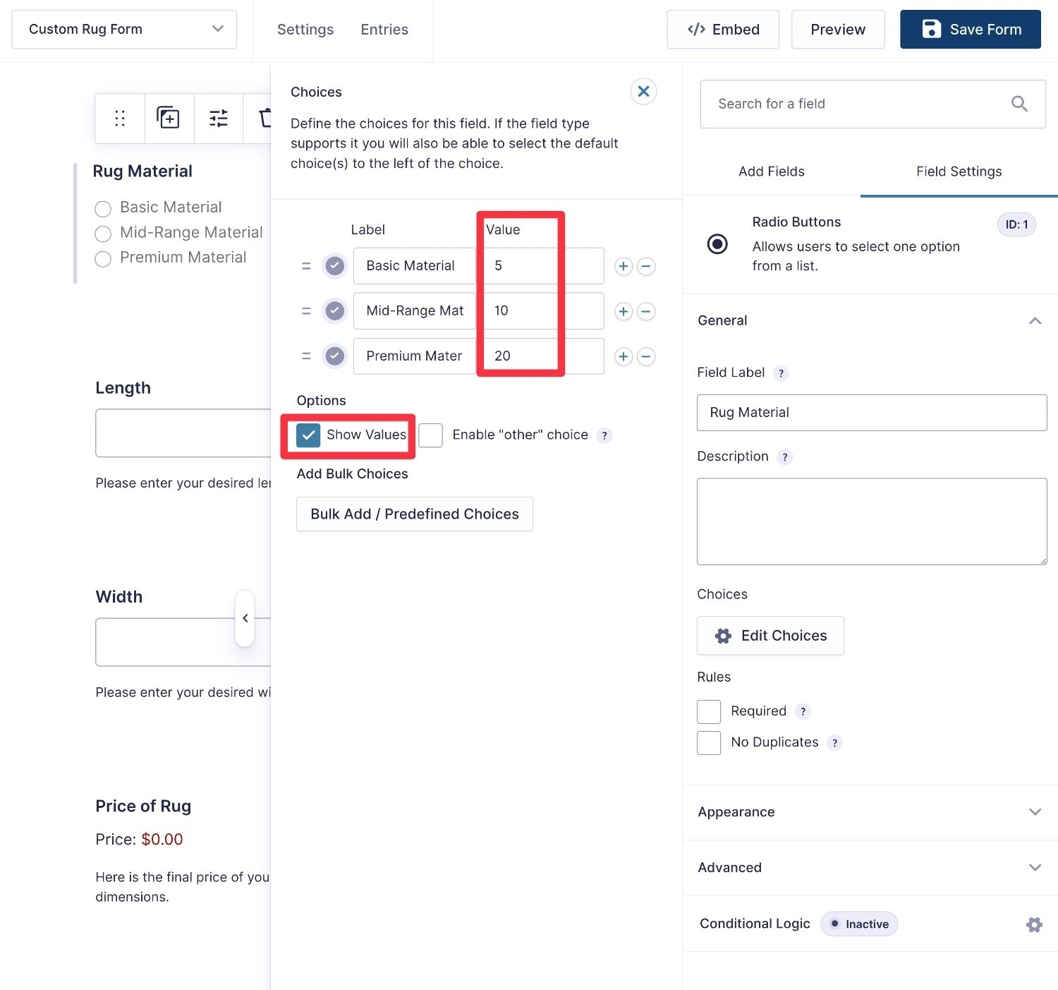Uncheck the Show Values option

click(308, 435)
